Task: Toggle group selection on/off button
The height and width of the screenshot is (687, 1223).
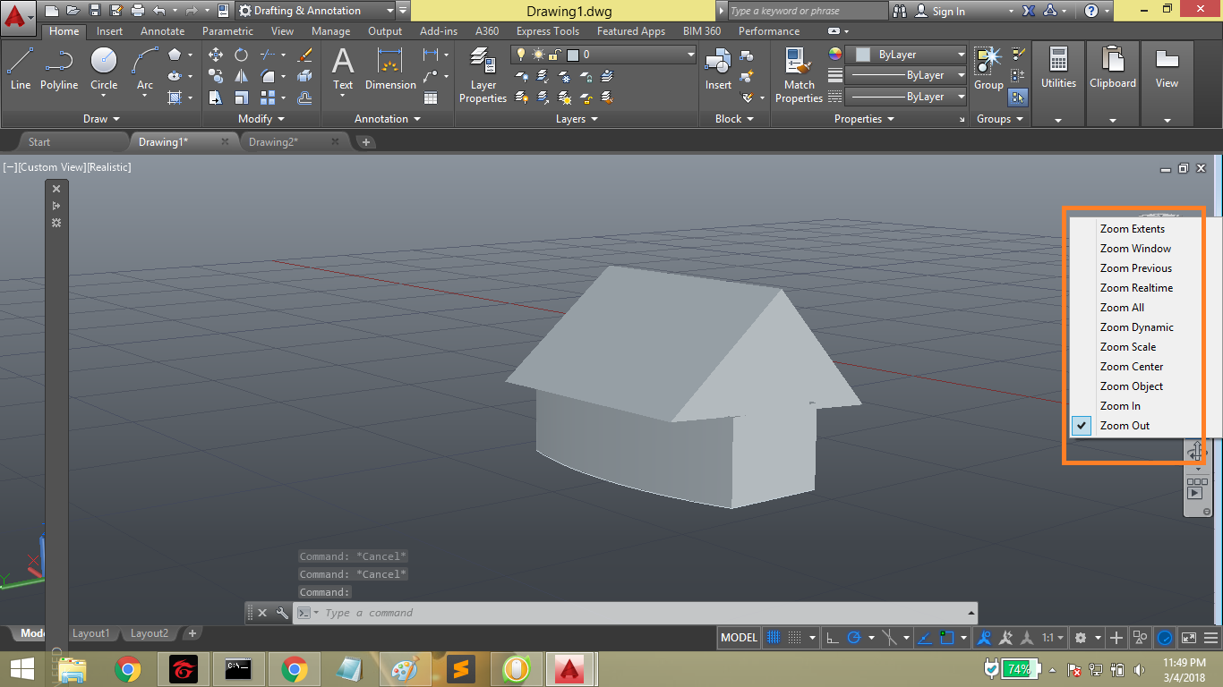Action: (x=1018, y=97)
